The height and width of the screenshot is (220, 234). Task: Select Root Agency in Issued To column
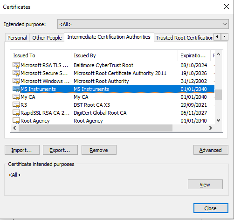pos(35,121)
